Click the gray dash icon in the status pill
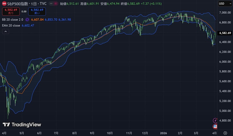Viewport: 233px width, 136px height. 51,3
